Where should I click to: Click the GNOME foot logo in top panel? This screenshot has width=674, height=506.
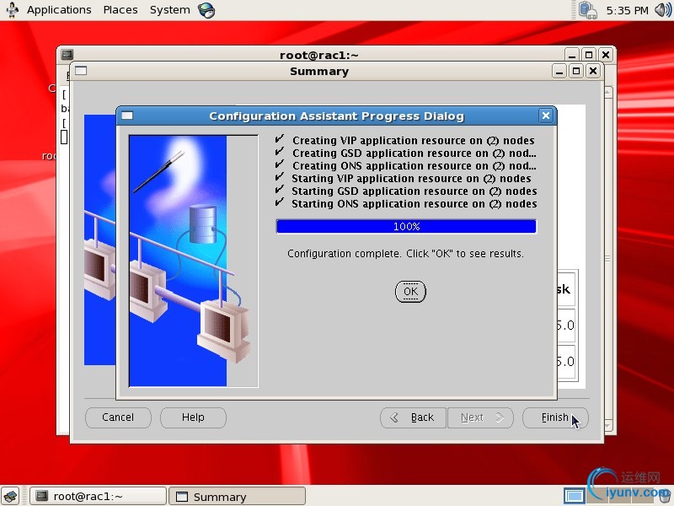(x=12, y=10)
